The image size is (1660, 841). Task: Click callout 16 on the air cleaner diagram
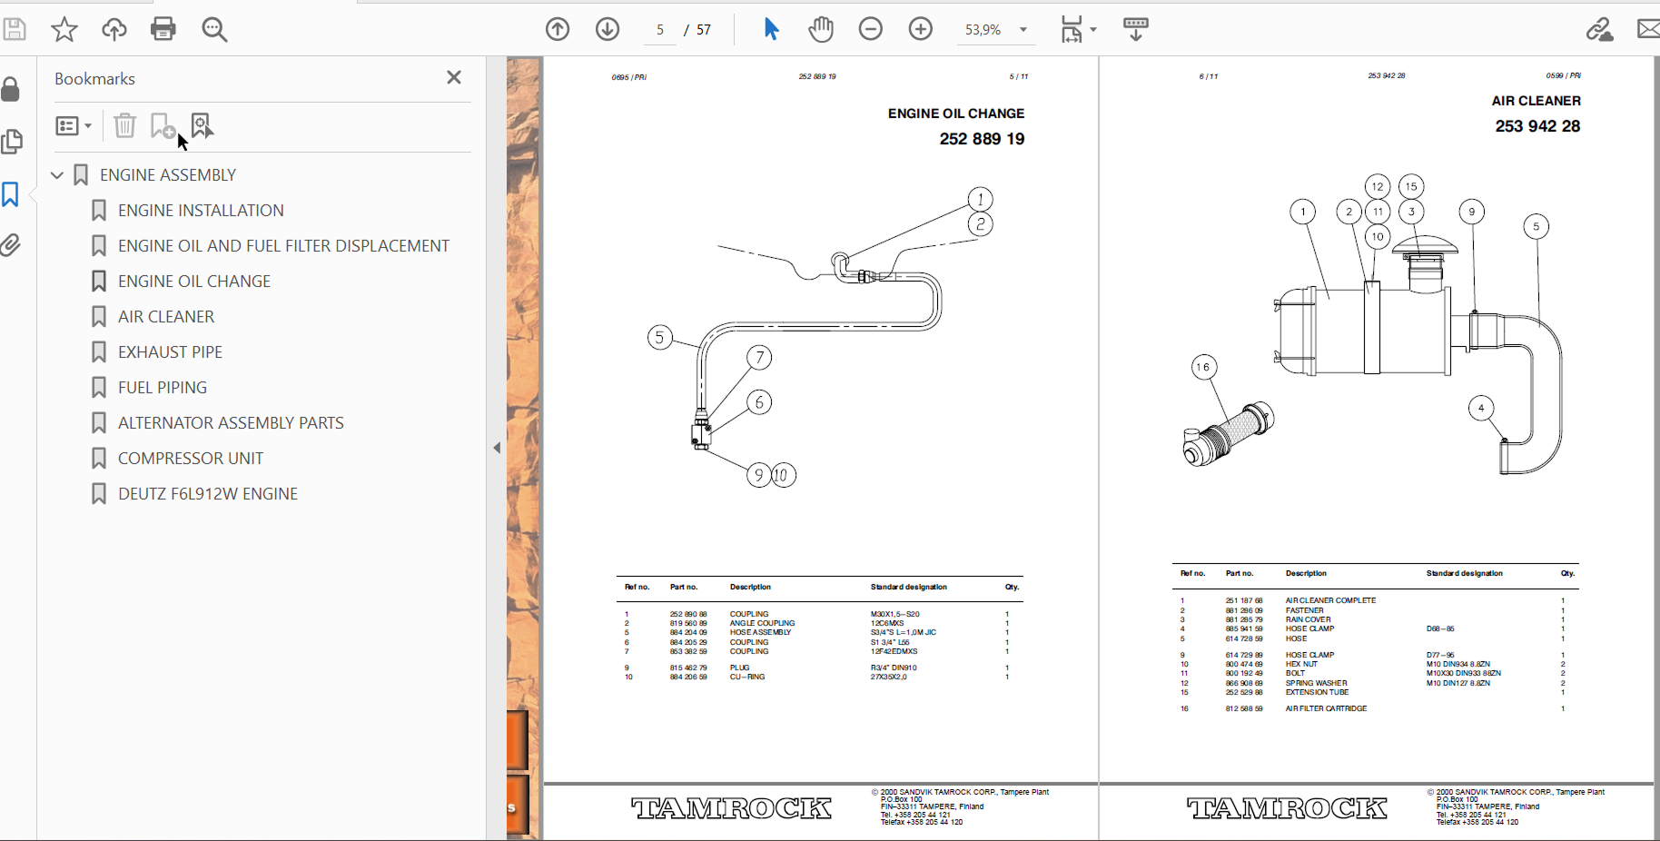(x=1203, y=367)
